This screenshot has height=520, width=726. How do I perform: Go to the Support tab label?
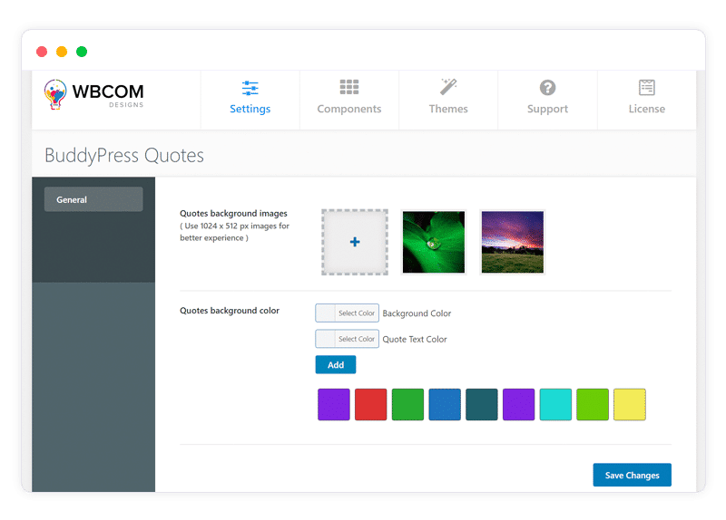tap(547, 109)
